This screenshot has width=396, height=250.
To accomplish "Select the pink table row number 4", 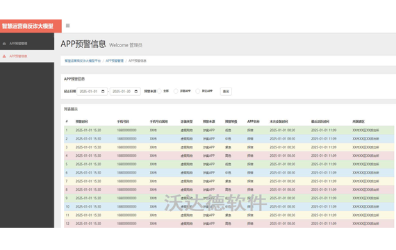I will 229,156.
